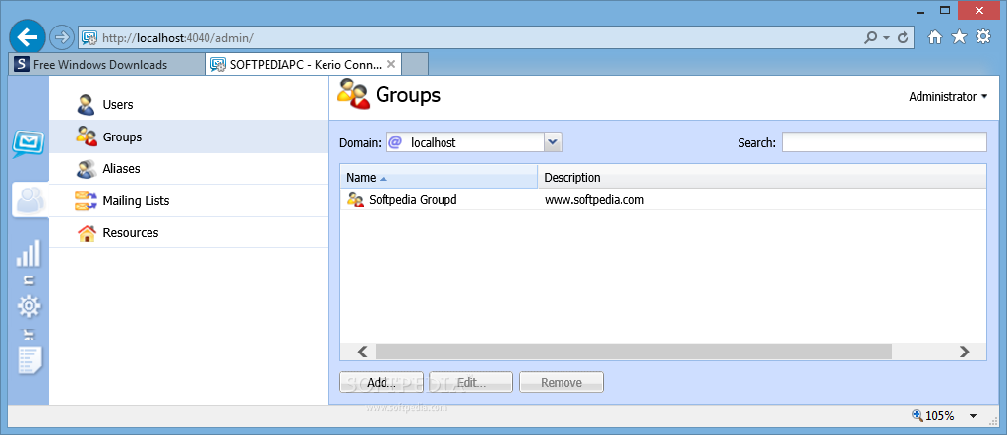
Task: Click the www.softpedia.com description cell
Action: [x=594, y=200]
